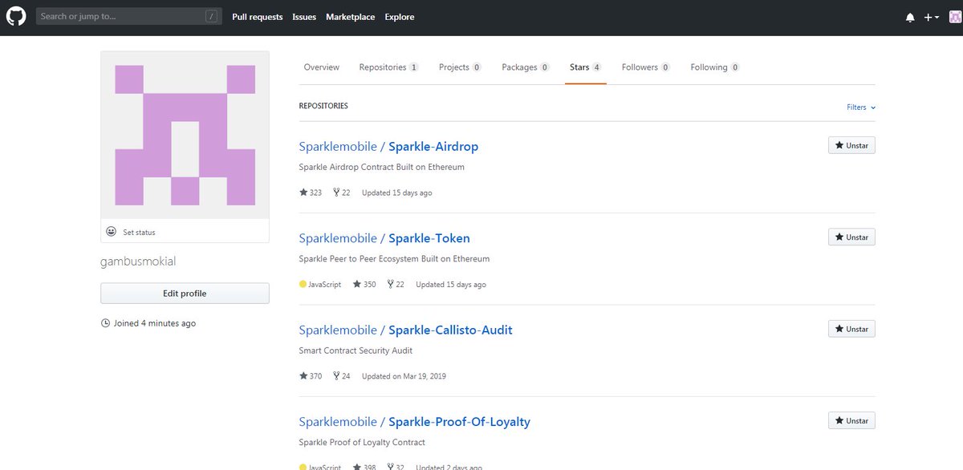
Task: Click the Sparkle Proof of Loyalty Contract description
Action: (x=362, y=443)
